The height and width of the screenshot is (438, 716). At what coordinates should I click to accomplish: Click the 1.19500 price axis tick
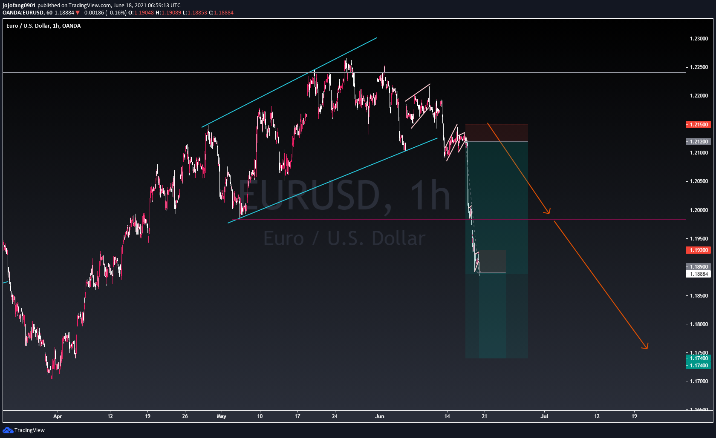(x=699, y=239)
